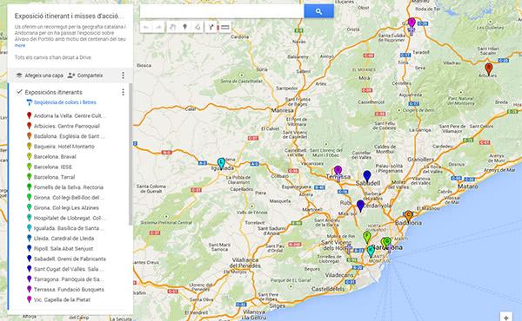Viewport: 522px width, 321px height.
Task: Click in the map search input field
Action: coord(222,11)
